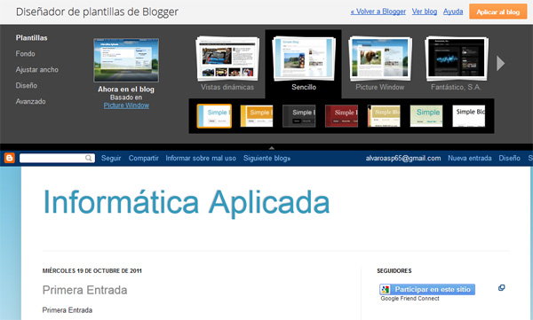Select the dark gray Simple variant
533x320 pixels.
pos(299,116)
